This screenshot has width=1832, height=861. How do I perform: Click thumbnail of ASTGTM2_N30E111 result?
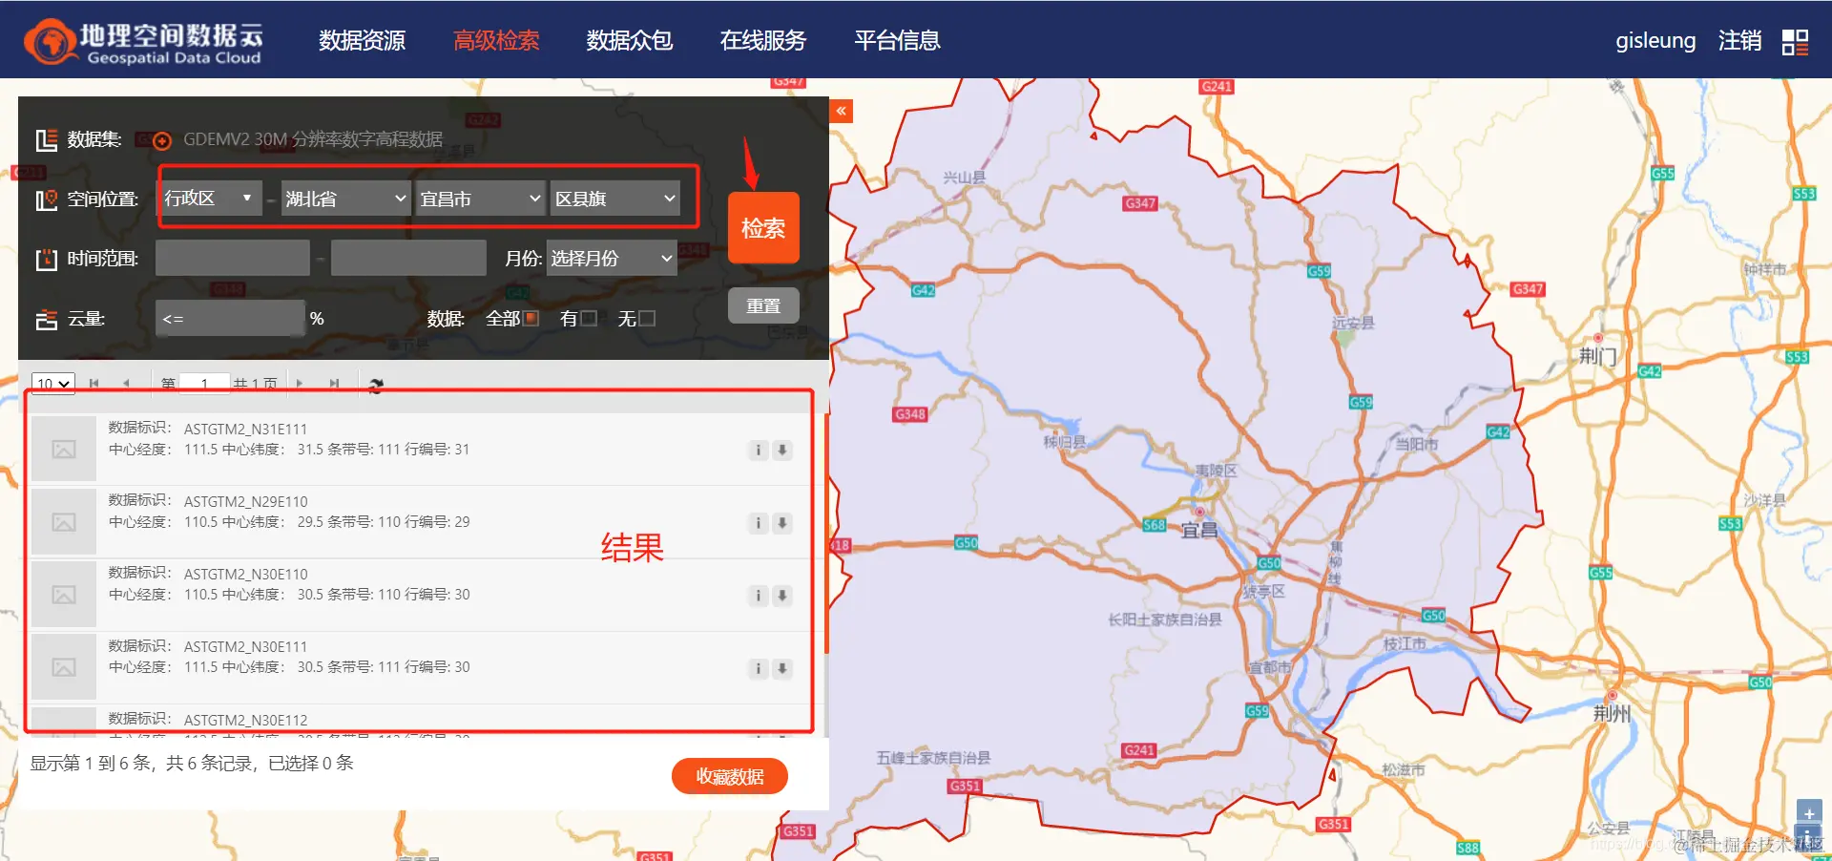[64, 666]
